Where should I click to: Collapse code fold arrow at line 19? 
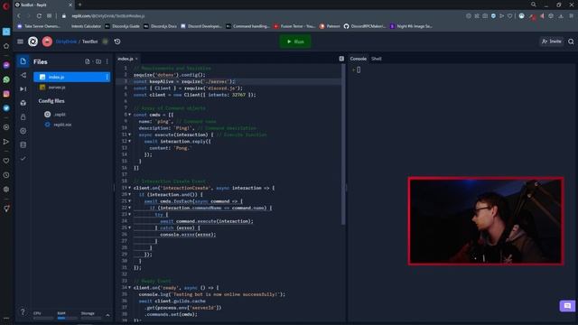(x=130, y=188)
